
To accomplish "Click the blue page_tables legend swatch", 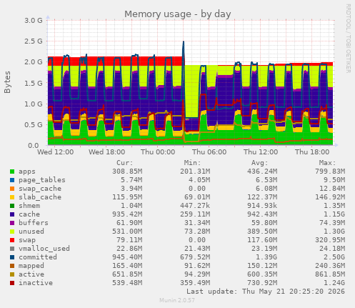I will pyautogui.click(x=12, y=180).
